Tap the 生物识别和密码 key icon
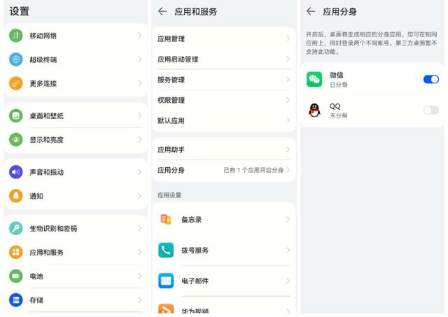The height and width of the screenshot is (317, 448). 16,228
